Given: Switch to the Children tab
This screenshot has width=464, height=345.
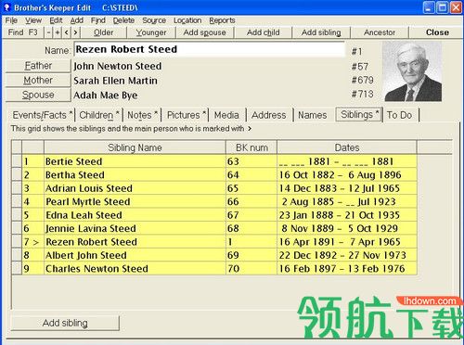Looking at the screenshot, I should tap(99, 115).
